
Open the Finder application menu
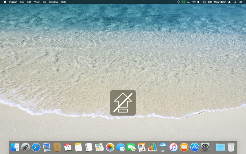13,2
